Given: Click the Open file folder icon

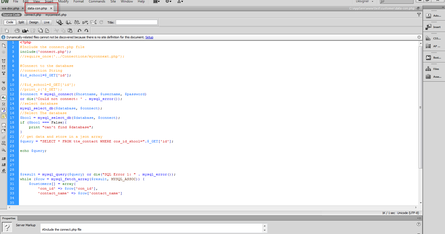Looking at the screenshot, I should coord(17,31).
